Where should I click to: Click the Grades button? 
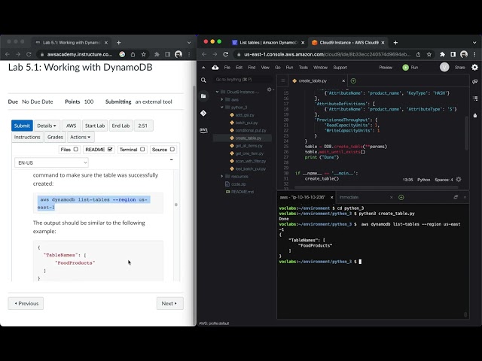click(x=55, y=137)
